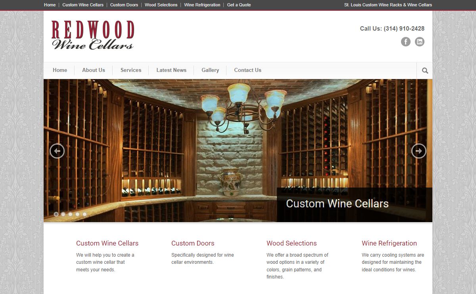
Task: Open the Facebook social icon
Action: coord(405,42)
